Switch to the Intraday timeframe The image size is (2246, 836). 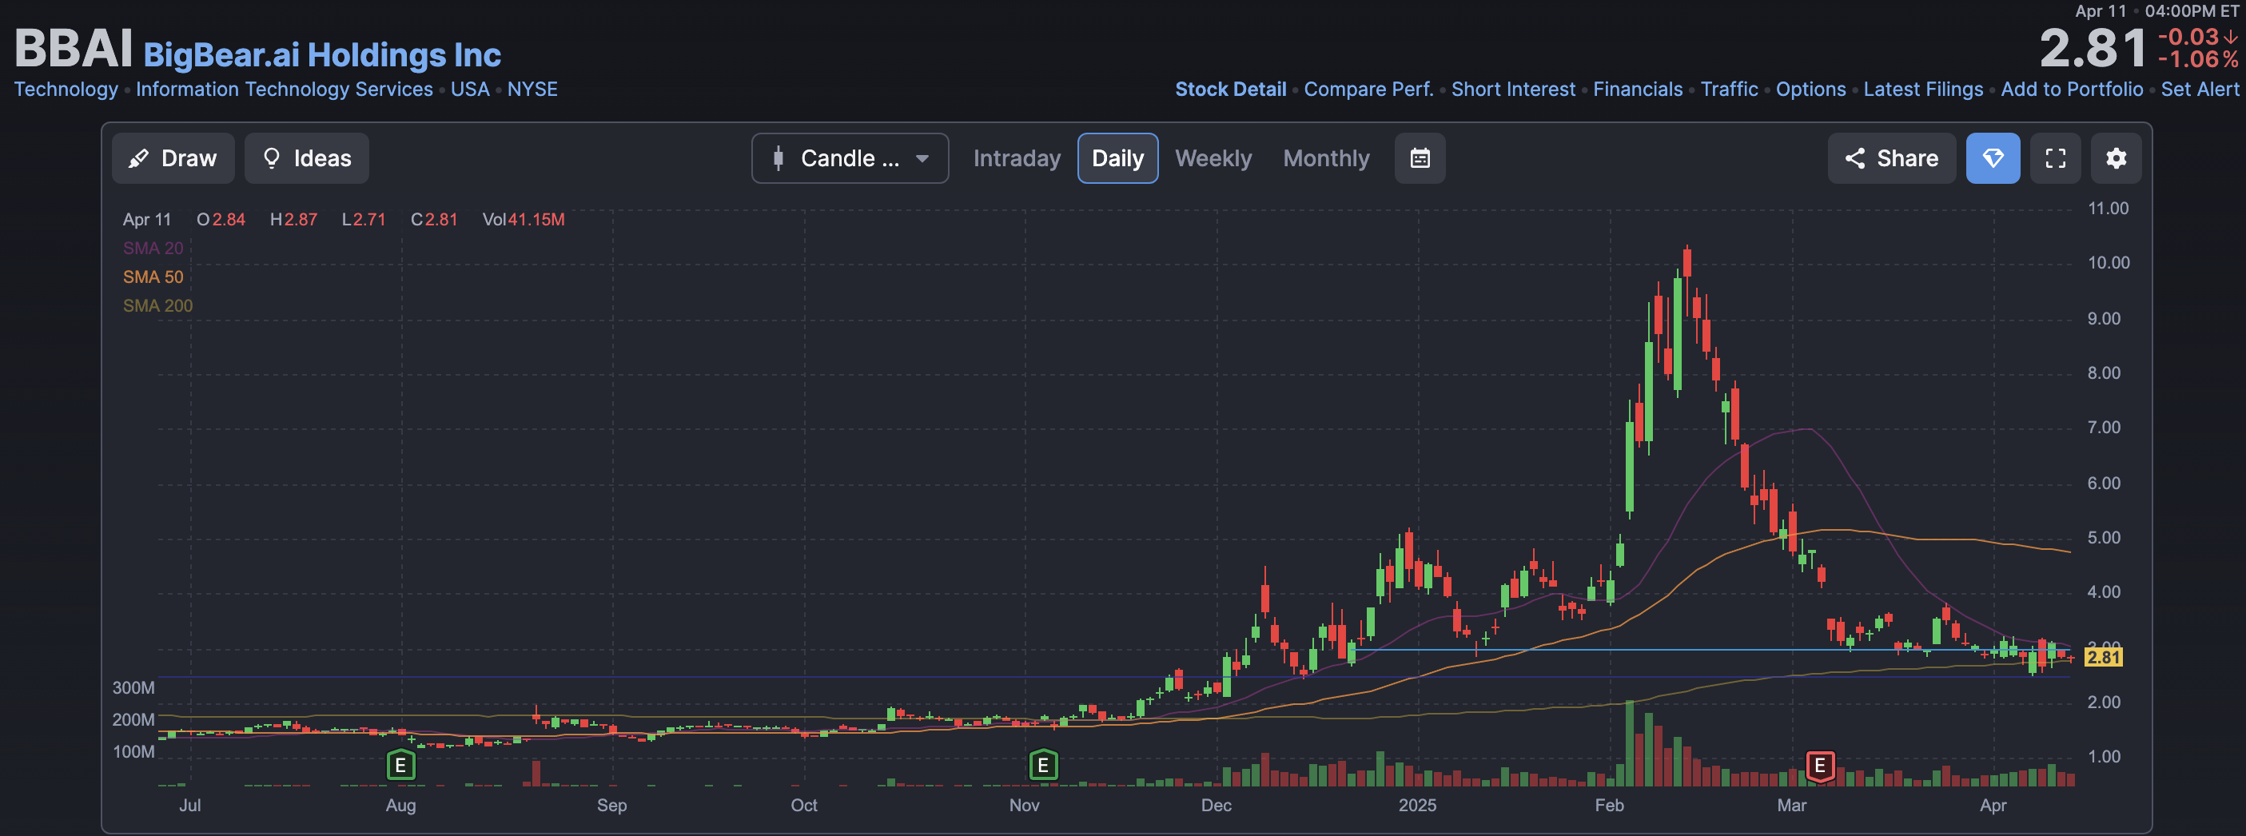click(x=1017, y=159)
